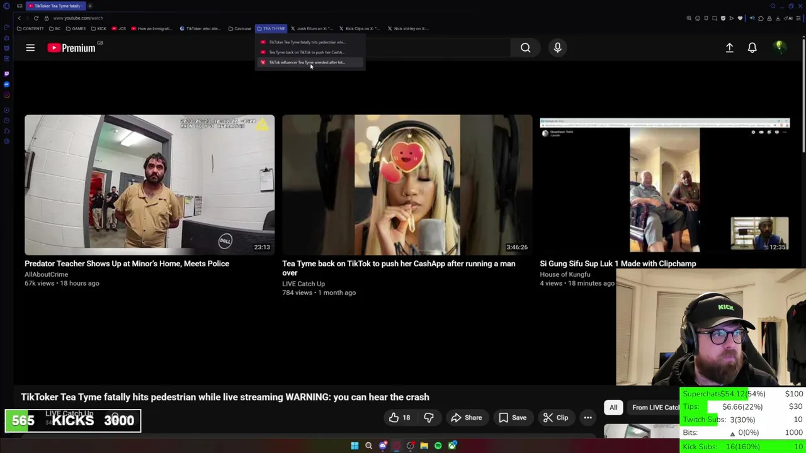Open the Cavicular bookmark folder
Image resolution: width=806 pixels, height=453 pixels.
239,28
